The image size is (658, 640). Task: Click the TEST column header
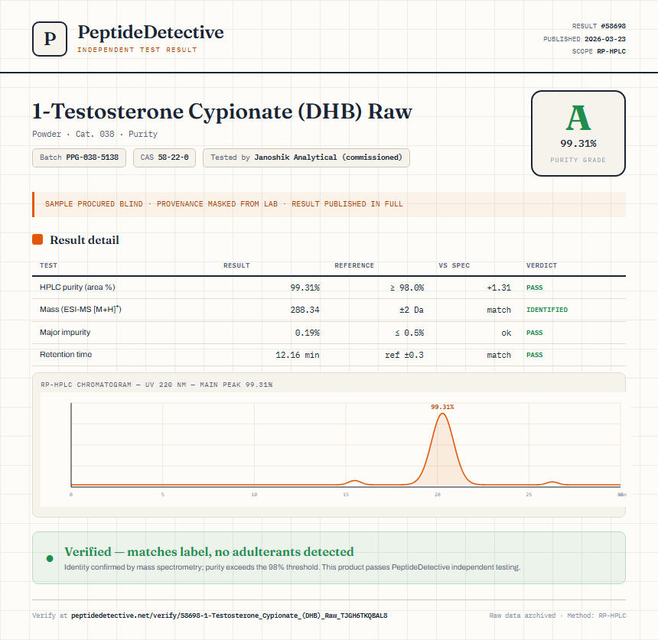click(49, 265)
